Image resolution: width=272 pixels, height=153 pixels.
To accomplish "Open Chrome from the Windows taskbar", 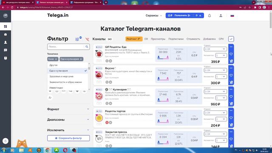I will click(x=48, y=150).
